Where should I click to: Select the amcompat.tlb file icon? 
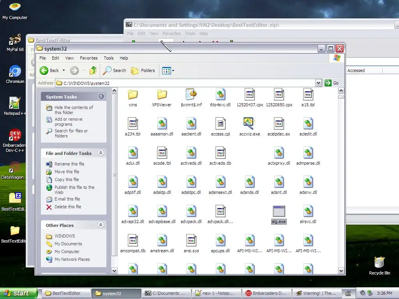[132, 241]
